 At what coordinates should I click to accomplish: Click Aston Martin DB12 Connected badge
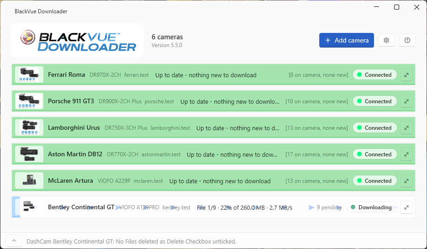point(375,154)
